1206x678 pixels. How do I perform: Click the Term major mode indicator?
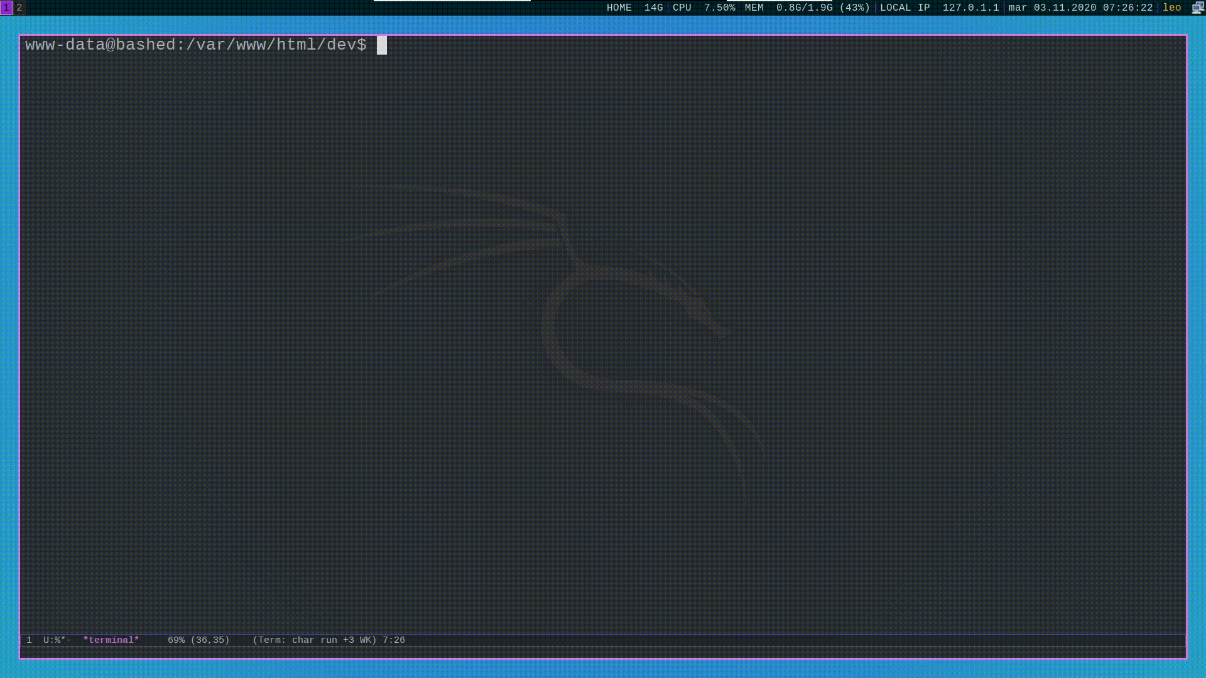tap(315, 640)
